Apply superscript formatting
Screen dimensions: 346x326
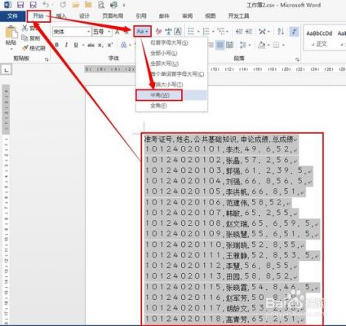[x=110, y=45]
